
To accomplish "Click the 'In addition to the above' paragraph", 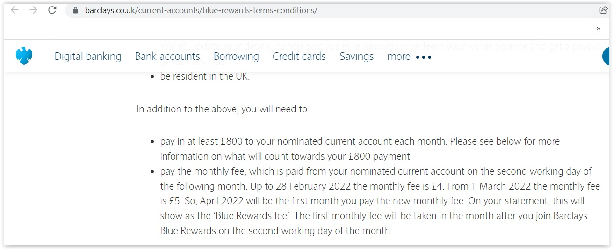I will [x=223, y=109].
